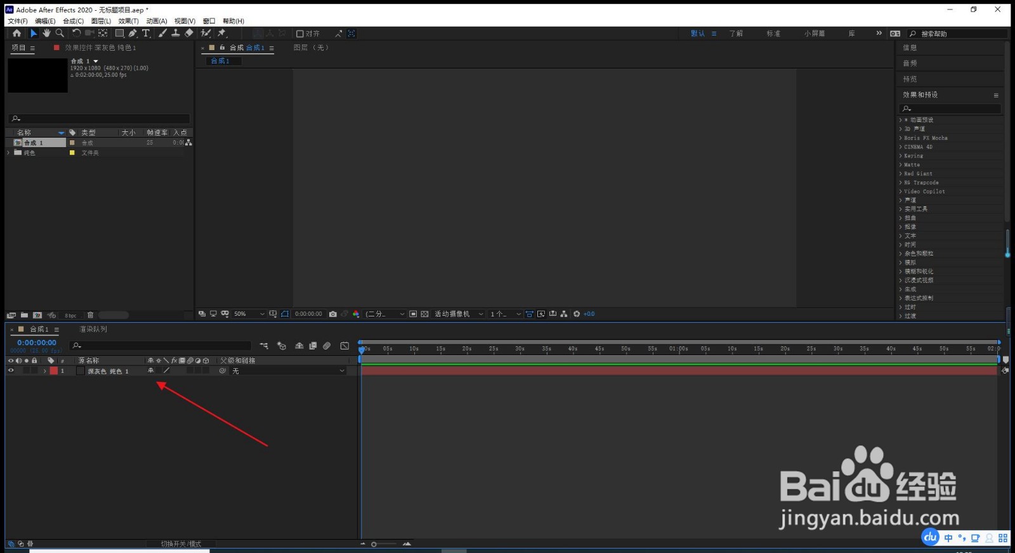
Task: Open the parent 无 dropdown for layer 1
Action: (288, 371)
